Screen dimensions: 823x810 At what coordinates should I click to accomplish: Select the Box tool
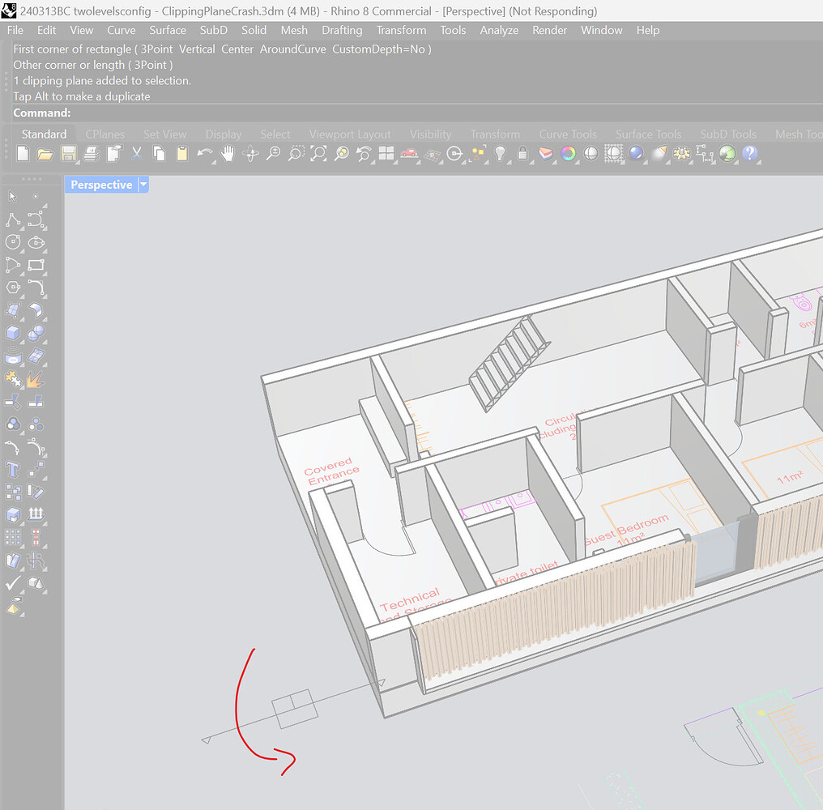[x=11, y=332]
